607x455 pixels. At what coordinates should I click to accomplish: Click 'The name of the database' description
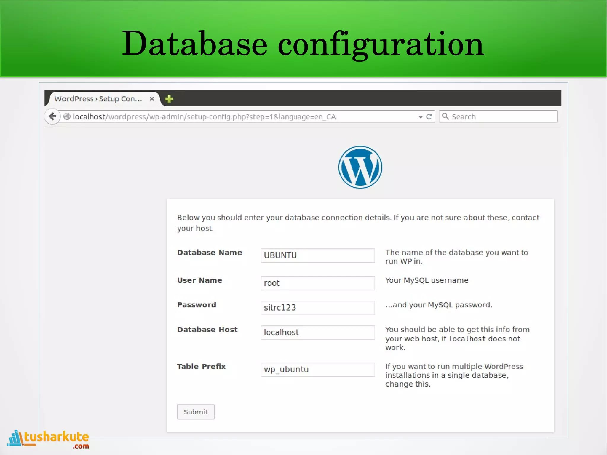457,257
